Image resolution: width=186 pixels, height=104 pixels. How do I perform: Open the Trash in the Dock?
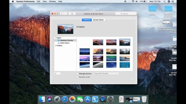pyautogui.click(x=144, y=99)
